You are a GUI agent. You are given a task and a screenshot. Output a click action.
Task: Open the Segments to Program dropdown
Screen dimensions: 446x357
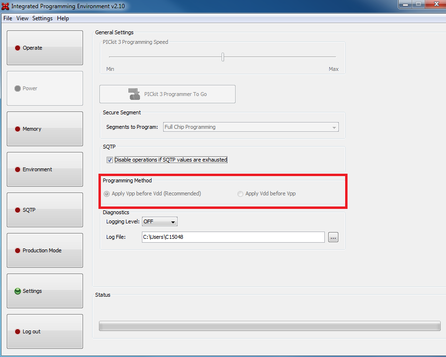[334, 127]
